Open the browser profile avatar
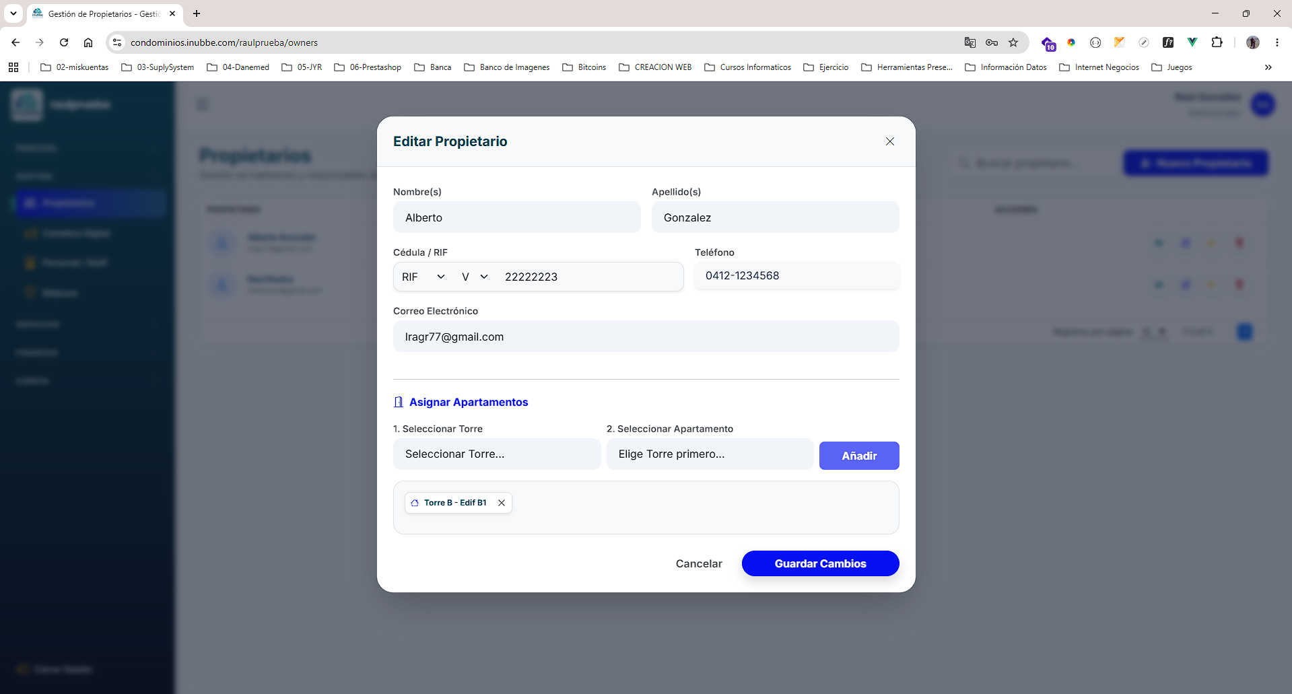1292x694 pixels. point(1253,42)
